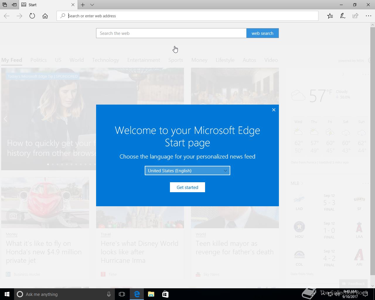The width and height of the screenshot is (375, 300).
Task: Open the Technology tab
Action: coord(105,60)
